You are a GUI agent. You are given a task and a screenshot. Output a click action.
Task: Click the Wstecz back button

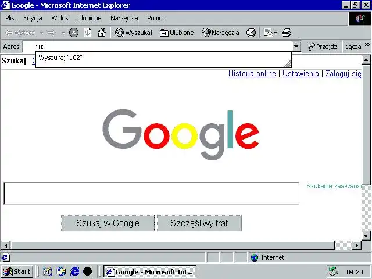tap(20, 33)
